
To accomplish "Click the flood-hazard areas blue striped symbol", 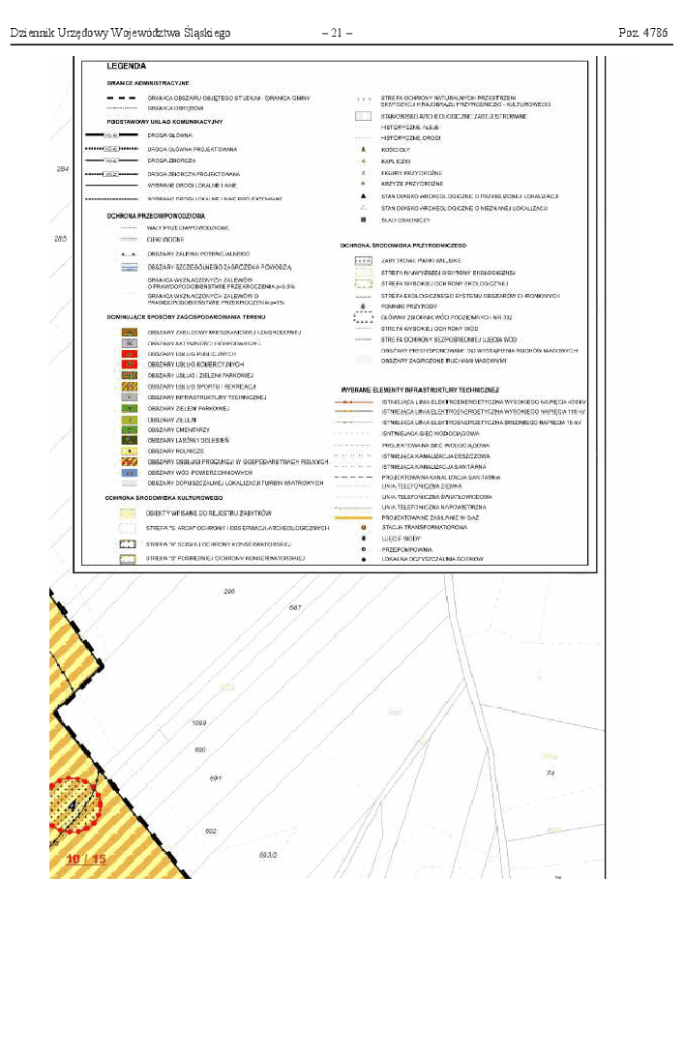I will 129,267.
